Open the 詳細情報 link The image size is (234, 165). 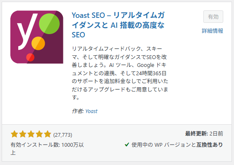coord(212,31)
